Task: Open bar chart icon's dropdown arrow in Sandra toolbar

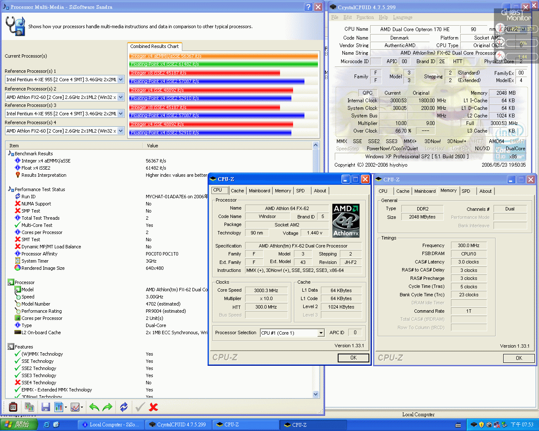Action: (x=66, y=407)
